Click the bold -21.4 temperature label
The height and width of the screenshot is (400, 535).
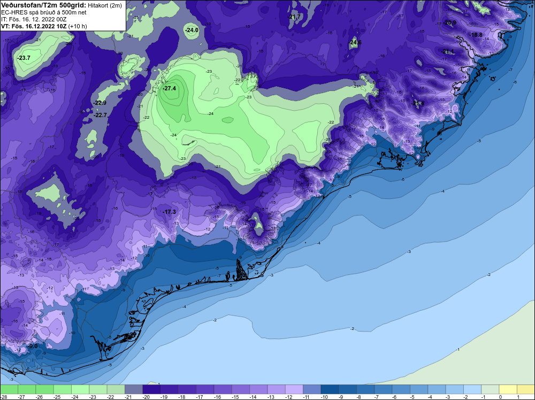coord(418,103)
